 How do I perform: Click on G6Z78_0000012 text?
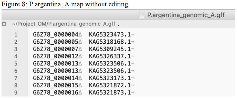pyautogui.click(x=56, y=56)
